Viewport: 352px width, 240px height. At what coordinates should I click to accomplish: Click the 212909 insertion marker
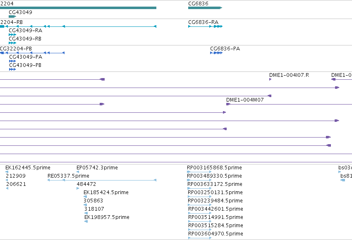[7, 180]
